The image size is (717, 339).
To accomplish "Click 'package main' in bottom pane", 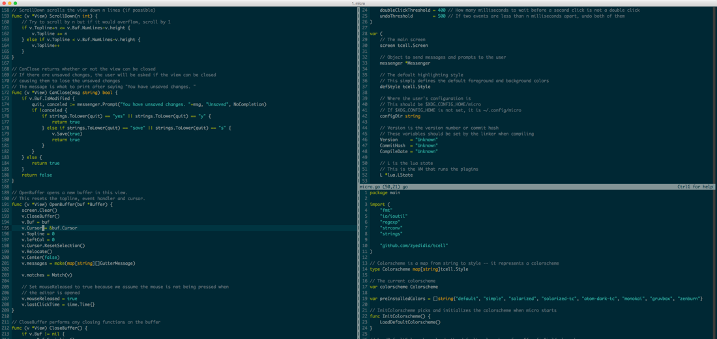I will pos(385,192).
